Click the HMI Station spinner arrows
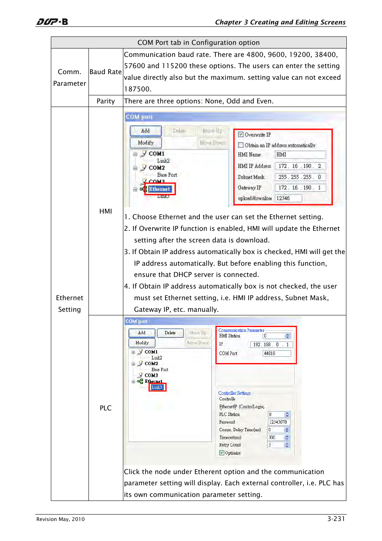 click(287, 336)
